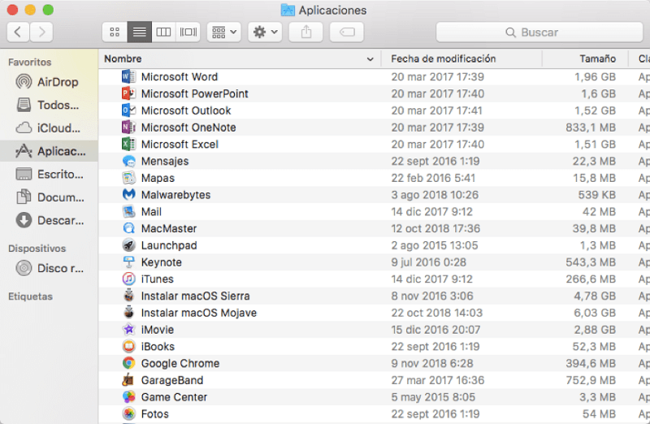Image resolution: width=650 pixels, height=424 pixels.
Task: Open Escritorio in the sidebar
Action: click(x=49, y=174)
